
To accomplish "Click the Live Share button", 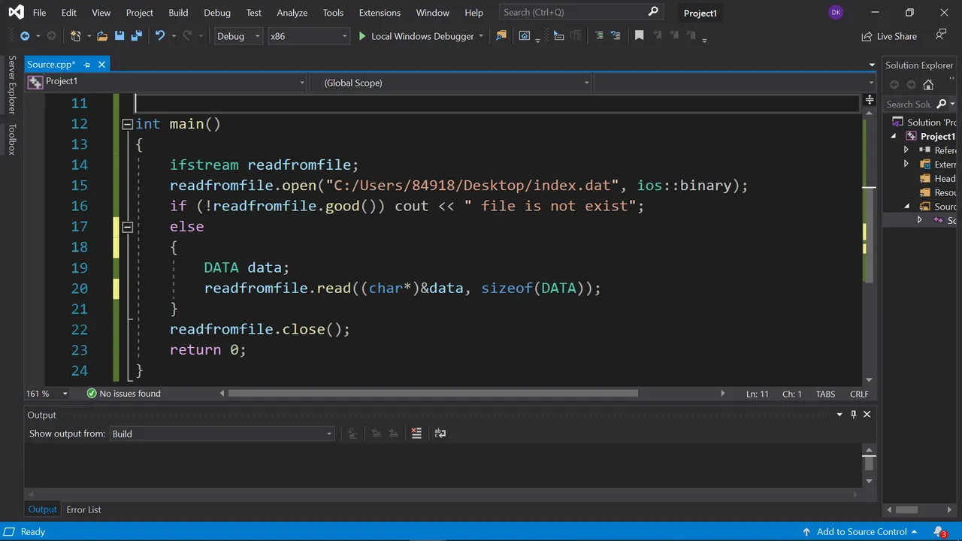I will click(x=889, y=36).
